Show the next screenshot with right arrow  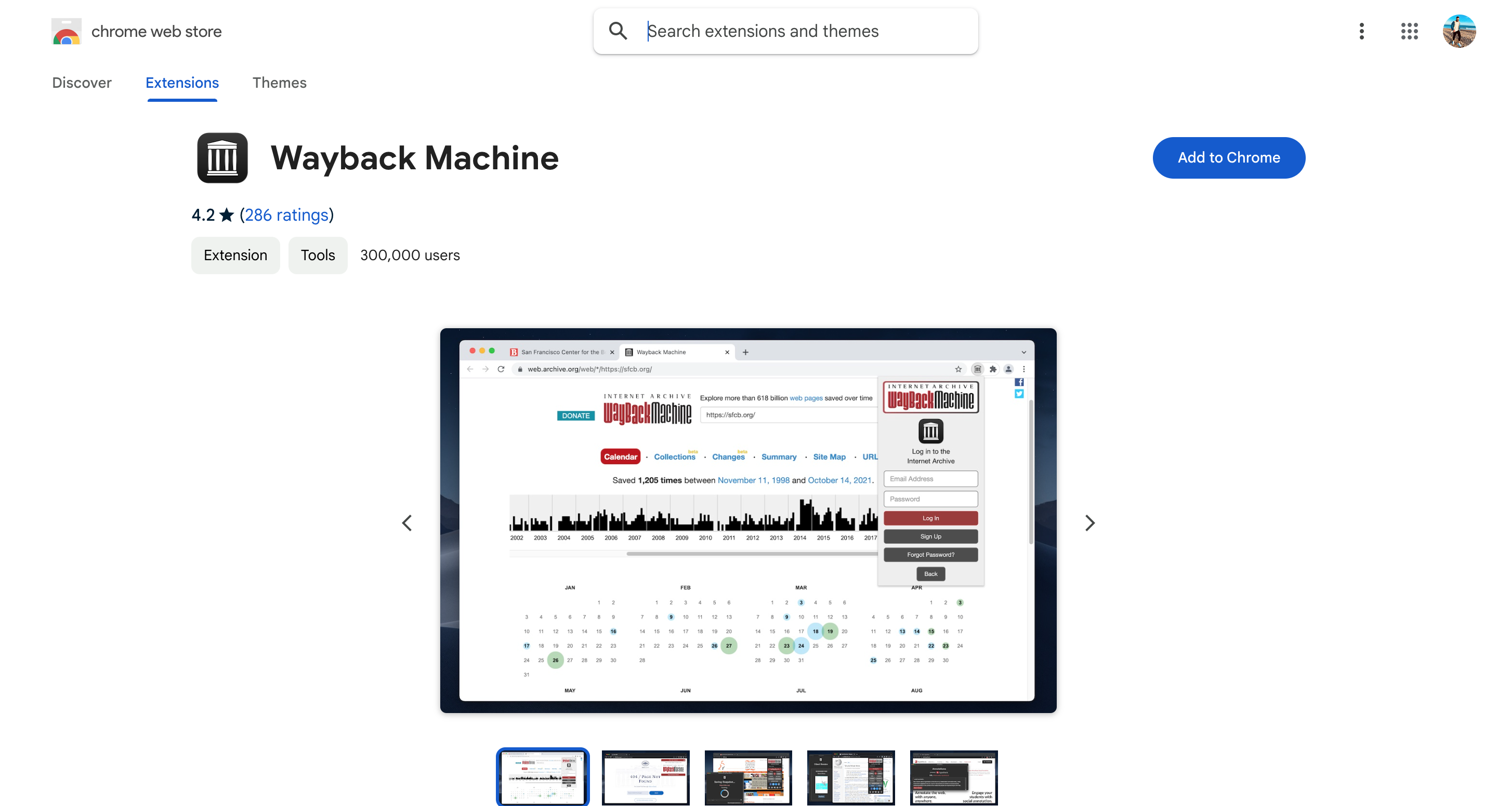pos(1089,522)
